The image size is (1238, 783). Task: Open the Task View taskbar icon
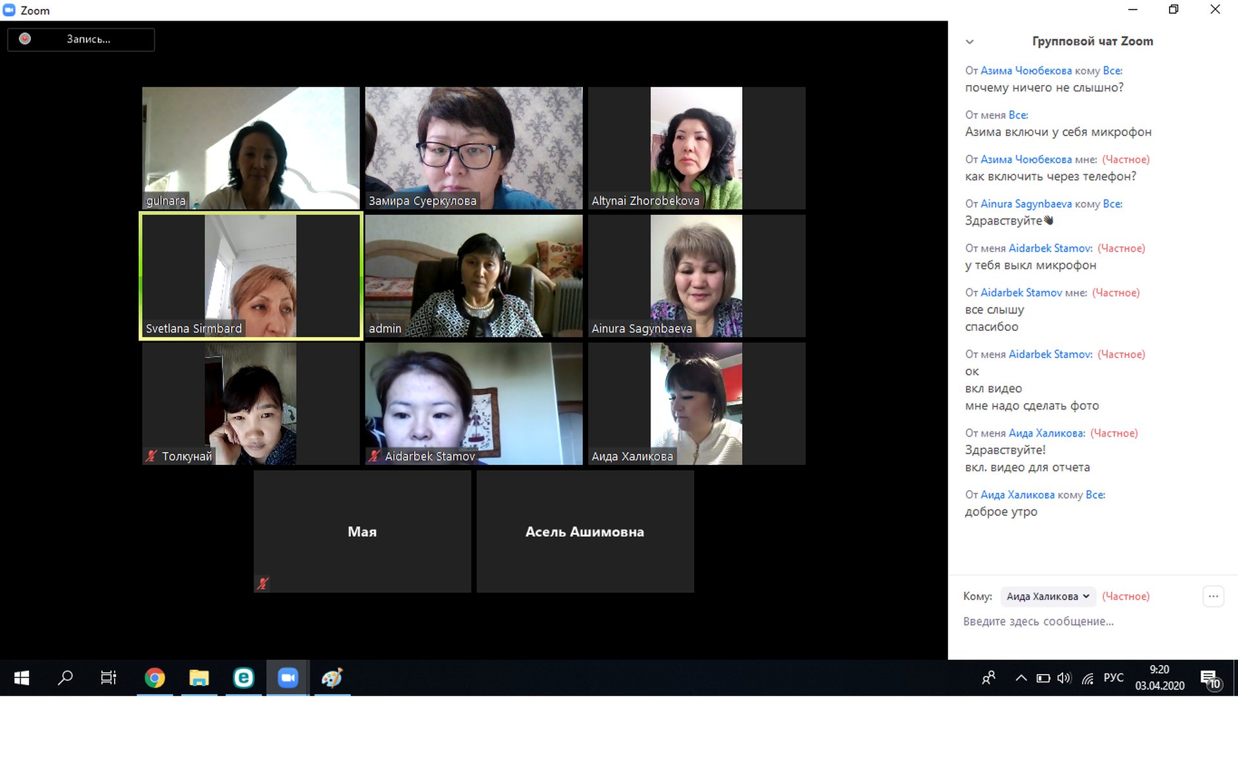[108, 678]
